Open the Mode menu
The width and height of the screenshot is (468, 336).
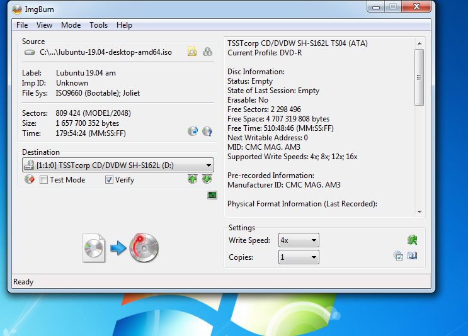71,25
